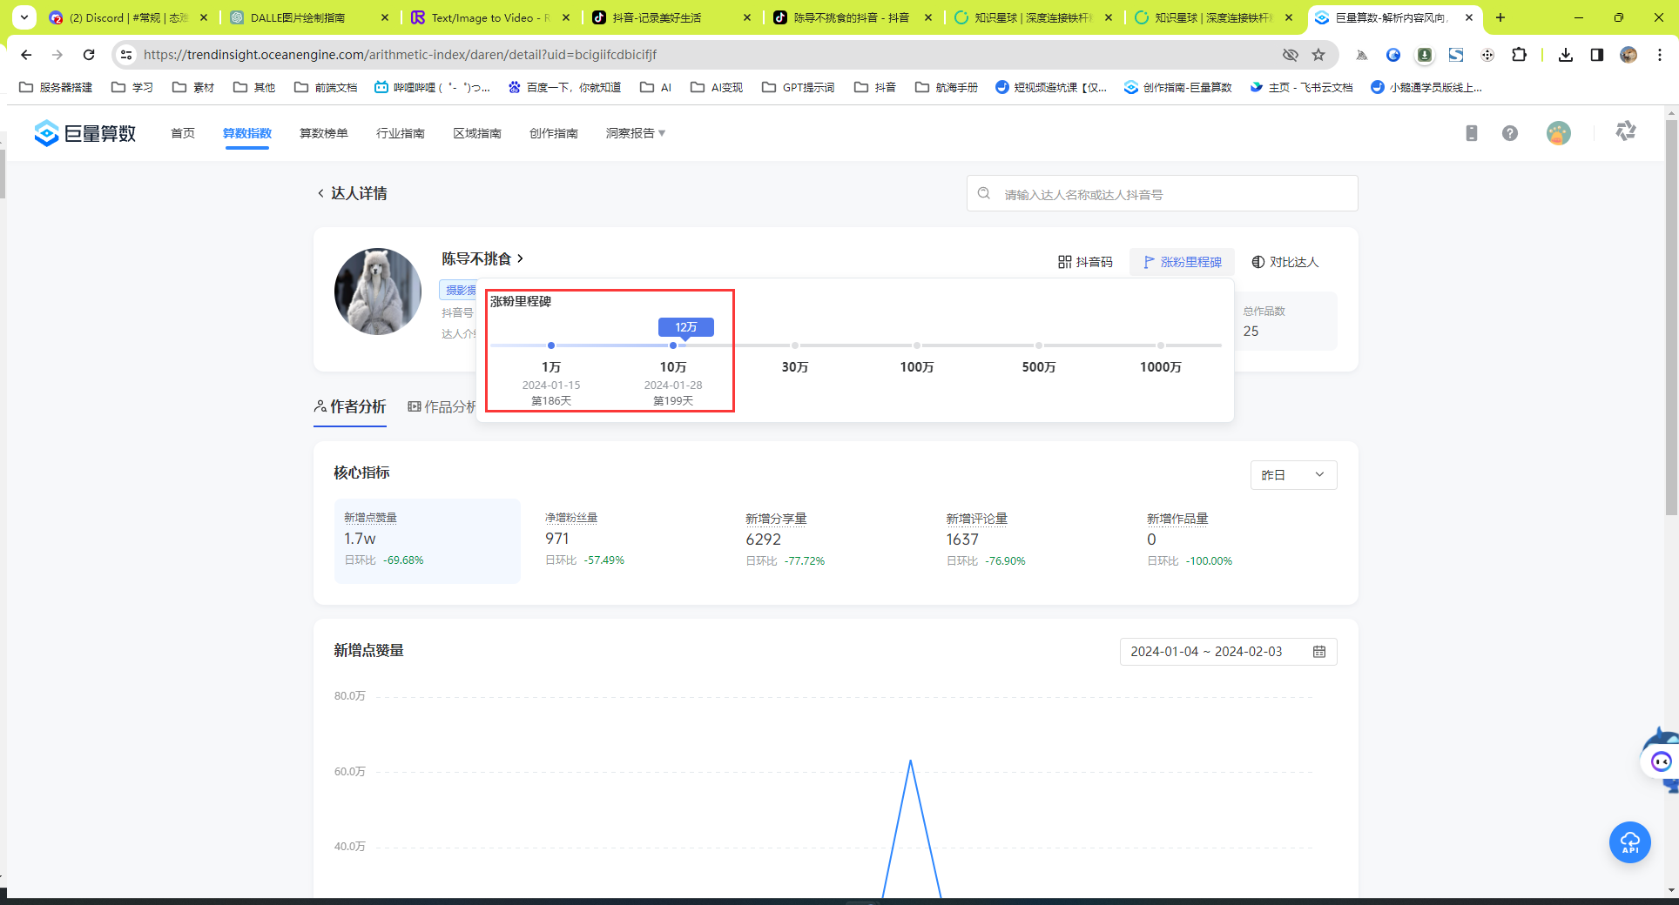Click the calendar icon in date range
The height and width of the screenshot is (905, 1679).
click(x=1319, y=652)
